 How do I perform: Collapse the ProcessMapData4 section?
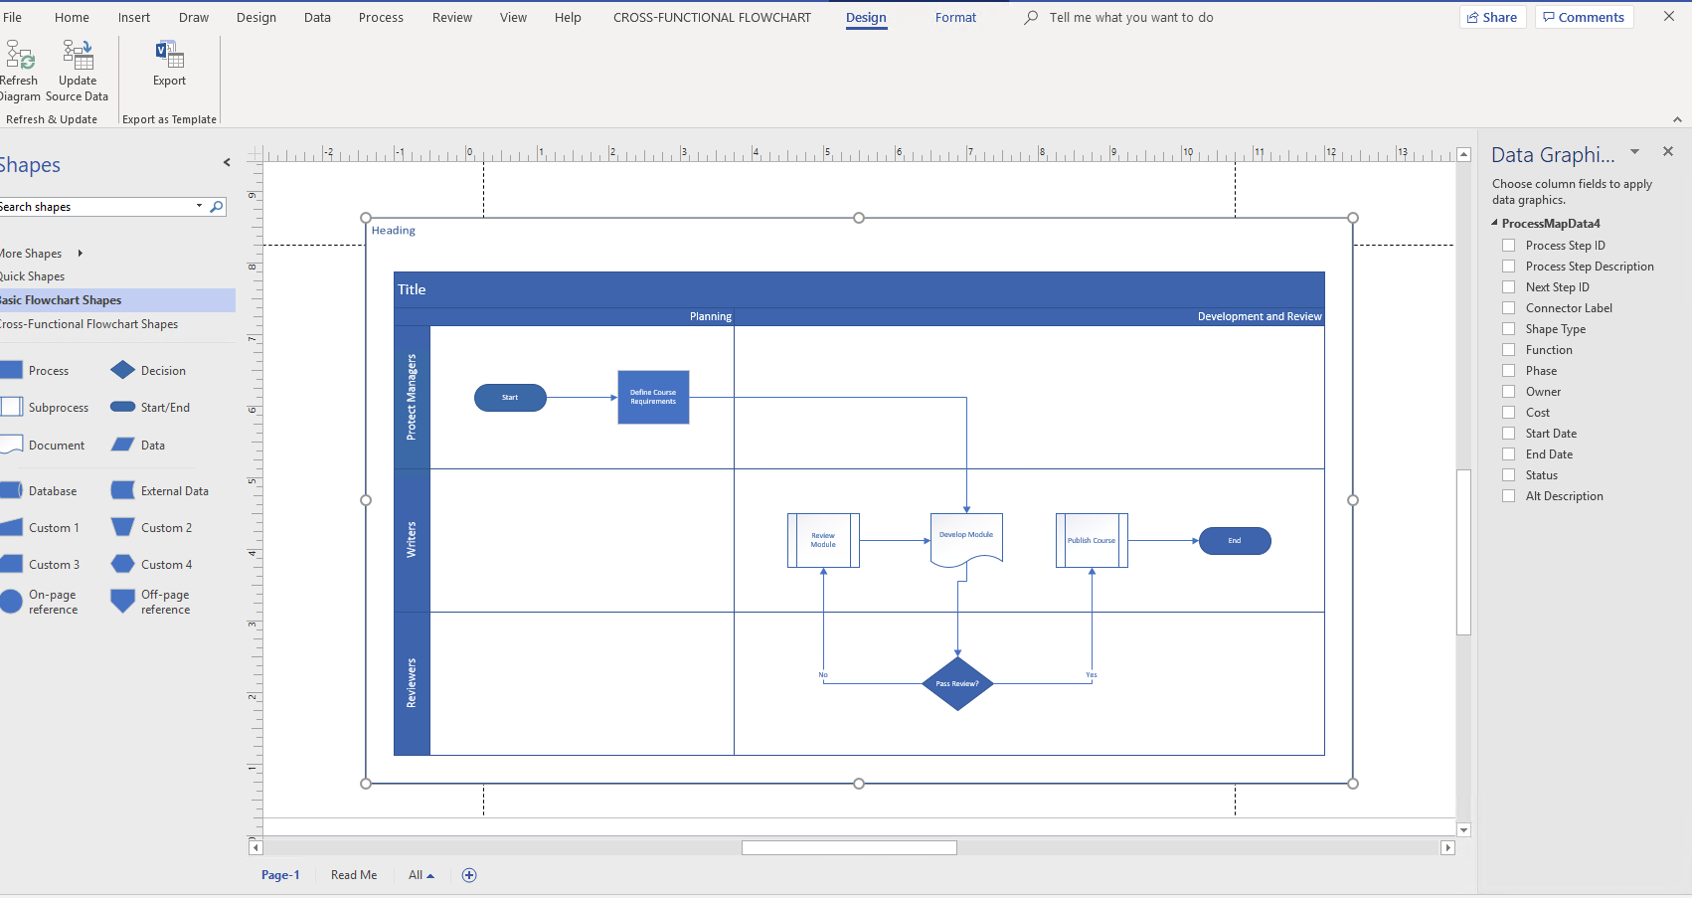click(x=1494, y=223)
